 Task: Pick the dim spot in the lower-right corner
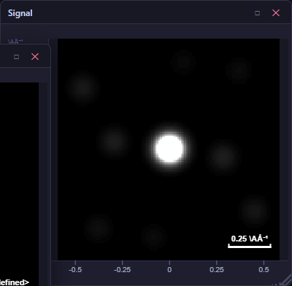tap(255, 209)
